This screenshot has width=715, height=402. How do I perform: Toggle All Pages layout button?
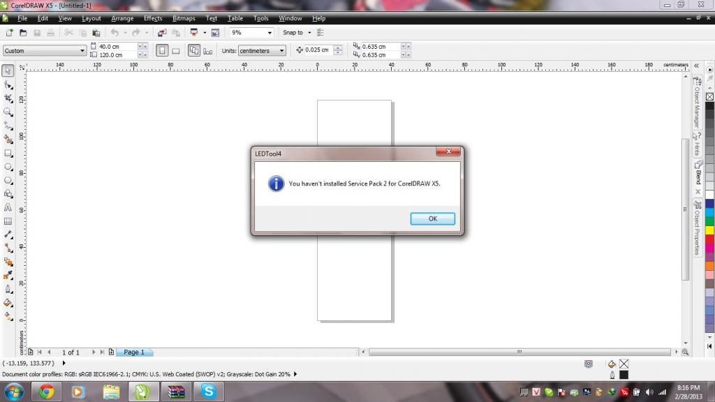pyautogui.click(x=194, y=50)
